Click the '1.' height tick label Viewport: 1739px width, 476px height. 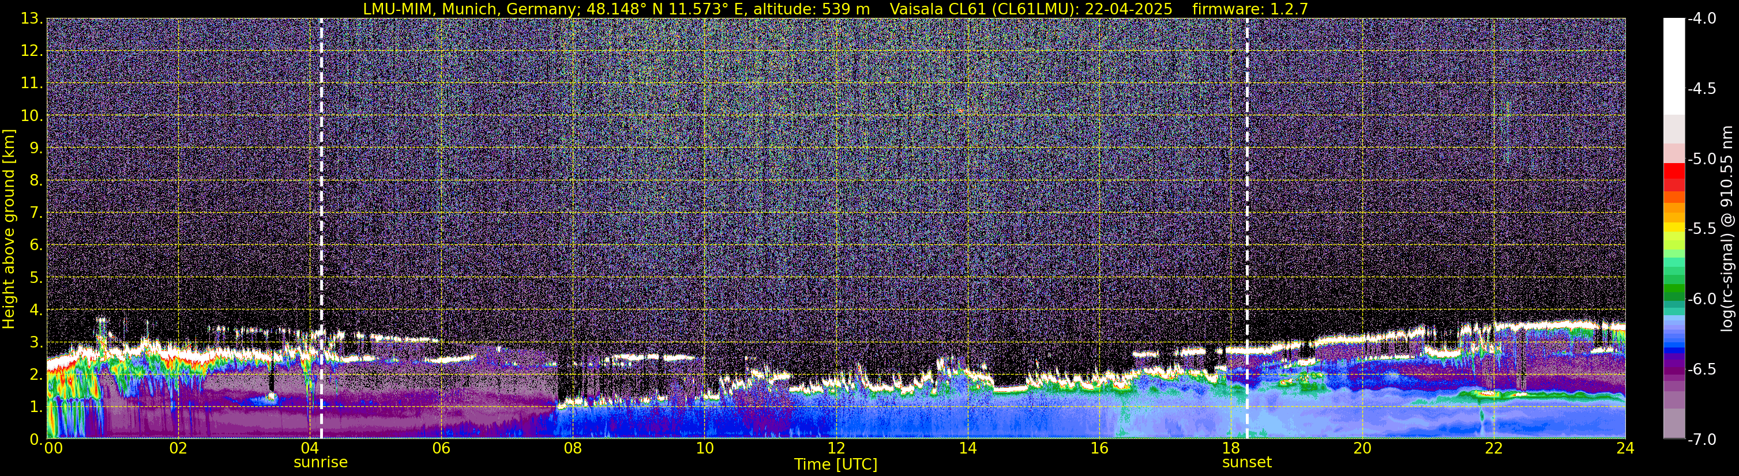(x=36, y=406)
